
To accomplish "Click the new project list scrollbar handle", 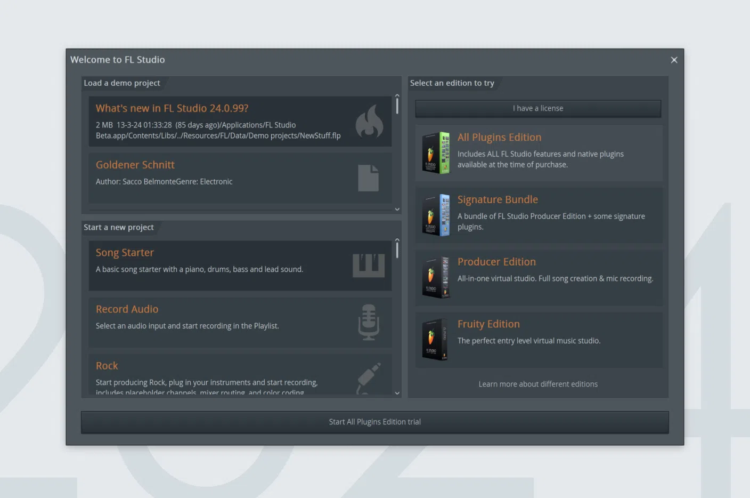I will tap(397, 250).
